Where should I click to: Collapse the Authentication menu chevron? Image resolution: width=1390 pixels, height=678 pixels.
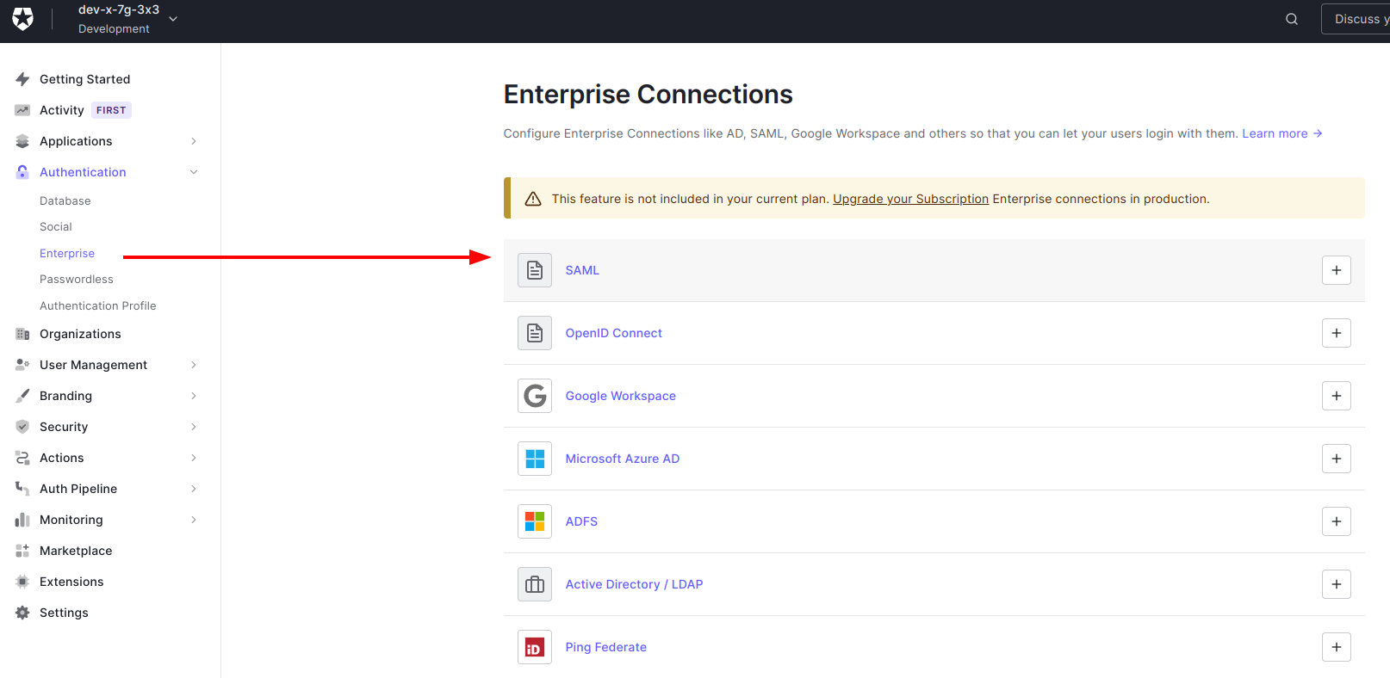[194, 172]
